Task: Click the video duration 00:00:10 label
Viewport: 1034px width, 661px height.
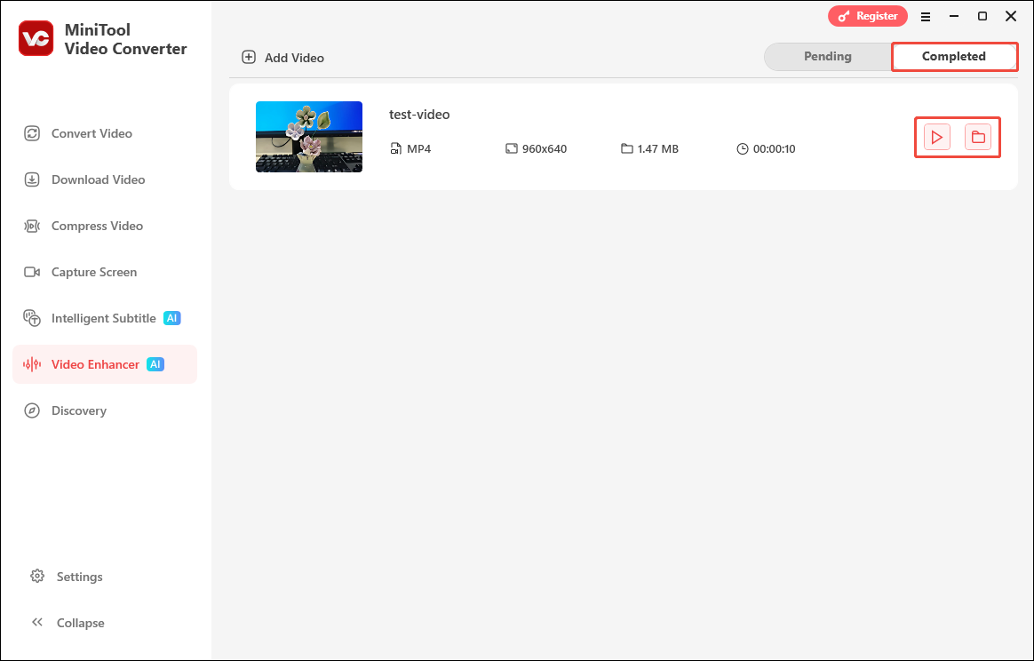Action: coord(775,148)
